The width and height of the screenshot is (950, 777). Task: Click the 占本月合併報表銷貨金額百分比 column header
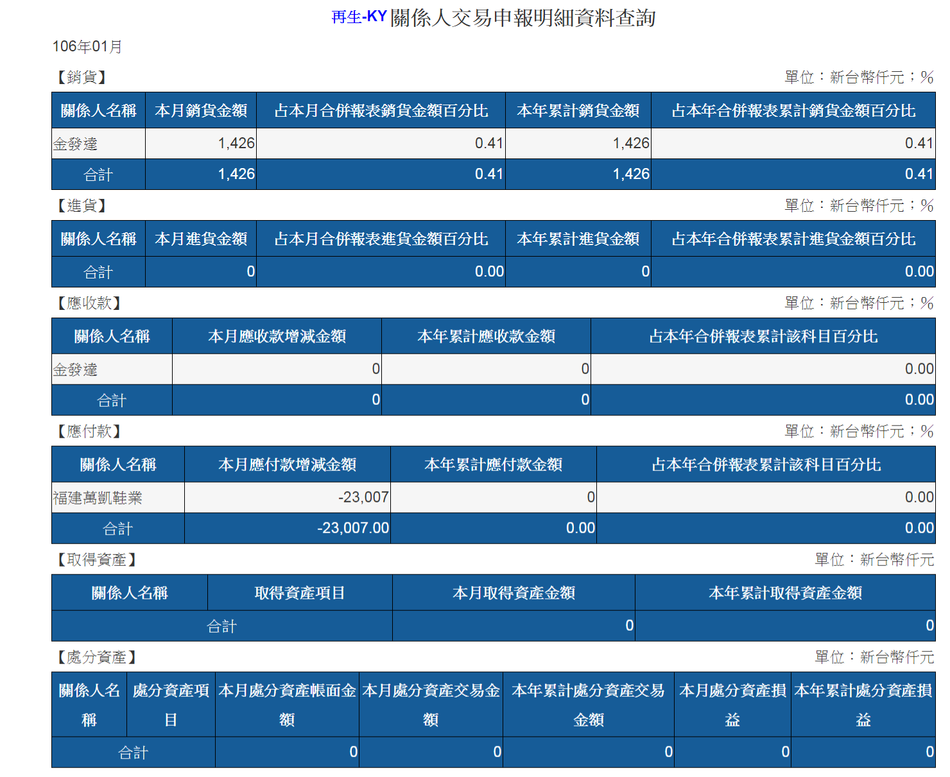[381, 110]
